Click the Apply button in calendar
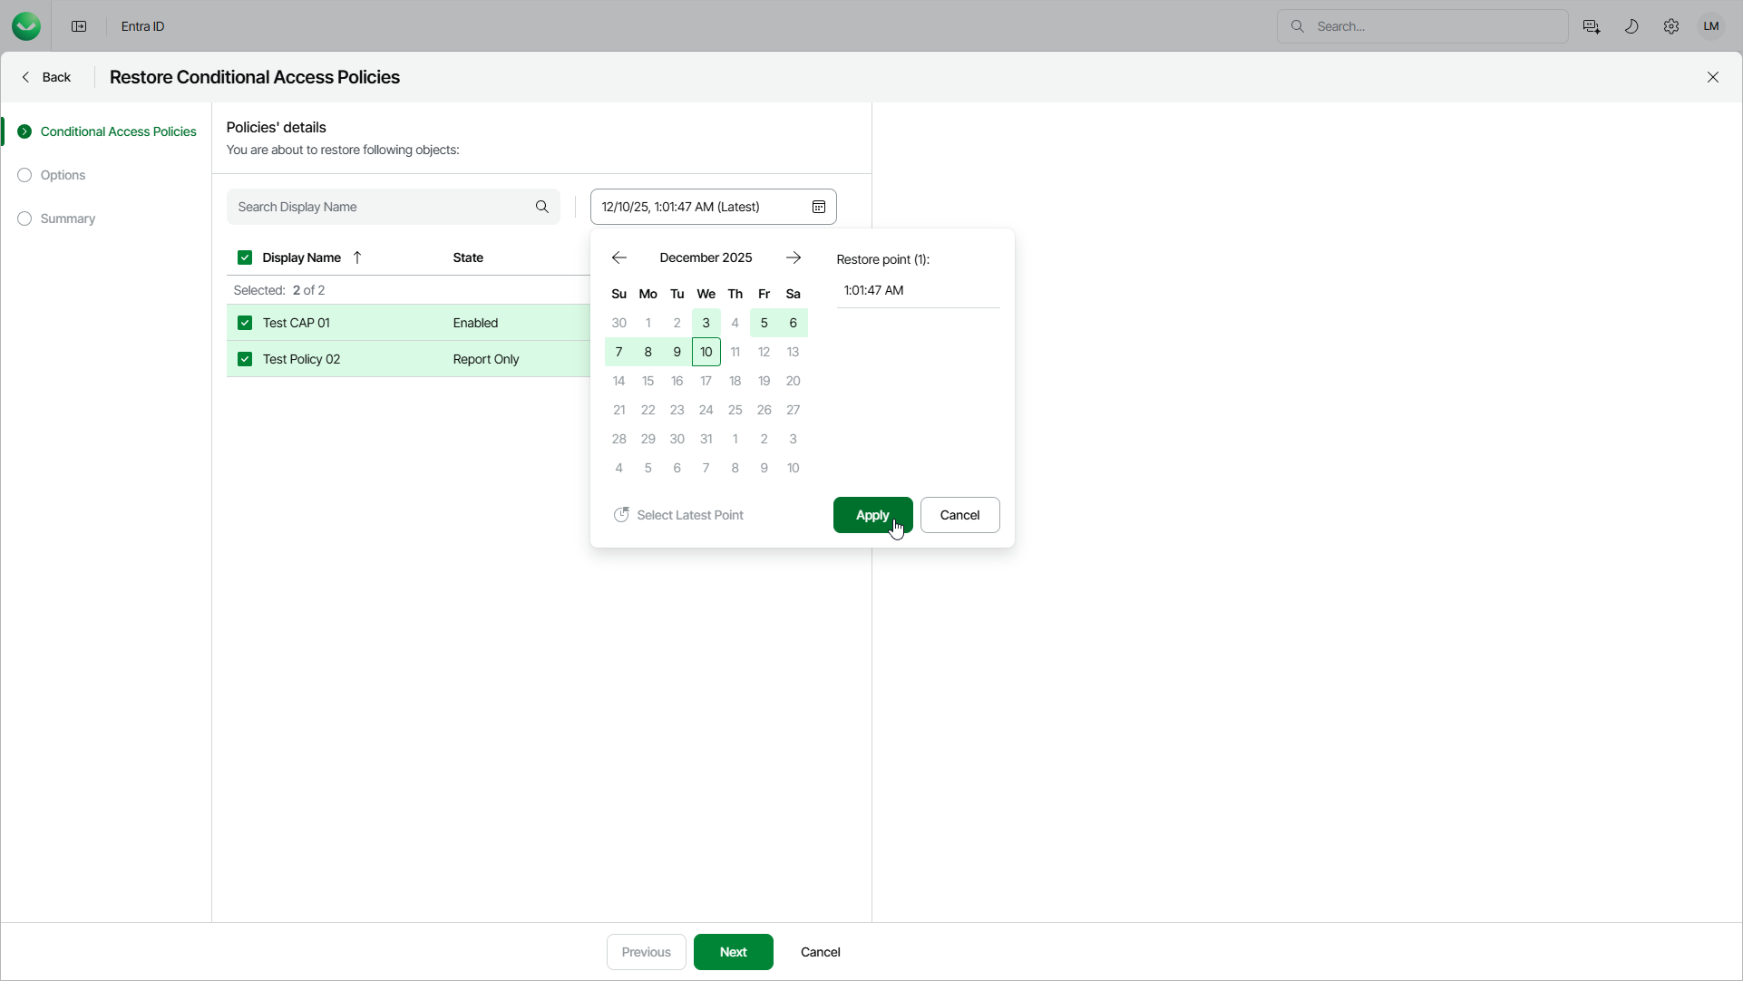 pyautogui.click(x=872, y=515)
